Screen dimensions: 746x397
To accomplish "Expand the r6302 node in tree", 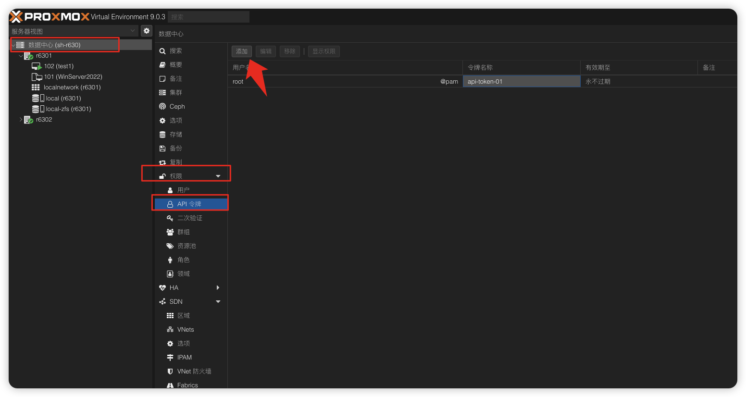I will tap(21, 120).
